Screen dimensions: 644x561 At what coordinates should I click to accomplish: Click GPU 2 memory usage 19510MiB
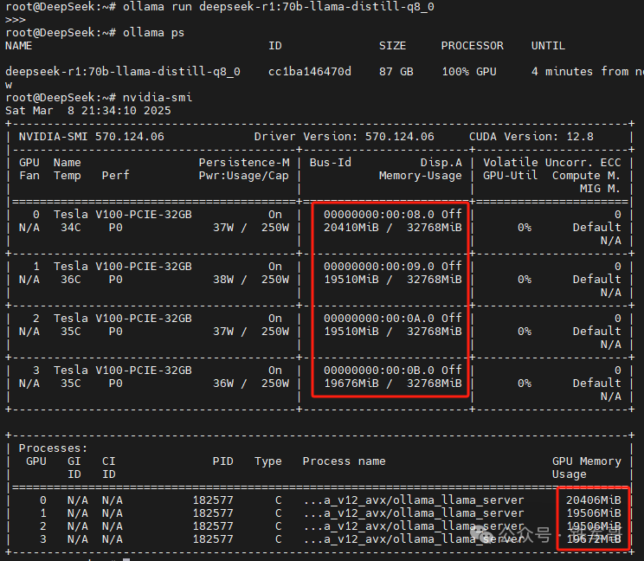click(351, 331)
